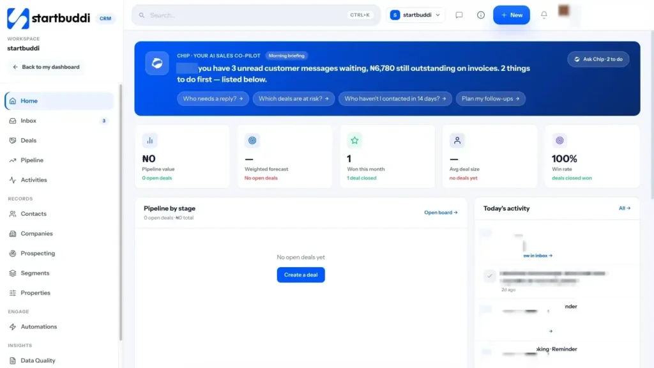Click the Companies building icon

coord(13,234)
